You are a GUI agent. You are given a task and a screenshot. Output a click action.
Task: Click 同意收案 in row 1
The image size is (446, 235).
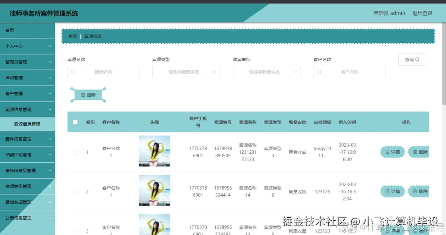pyautogui.click(x=297, y=152)
